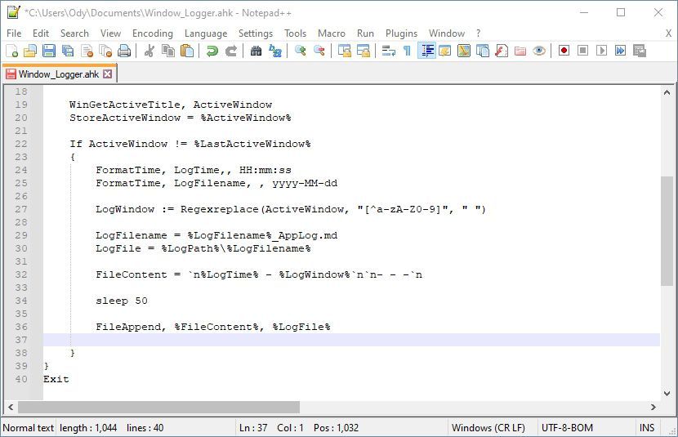Open the Tools menu
This screenshot has width=678, height=437.
(296, 33)
